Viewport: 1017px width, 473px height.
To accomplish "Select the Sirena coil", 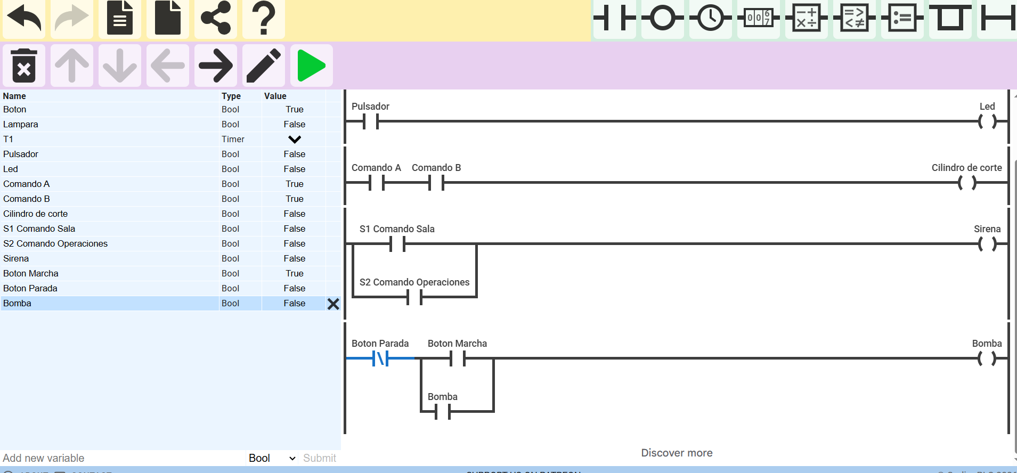I will (x=987, y=244).
